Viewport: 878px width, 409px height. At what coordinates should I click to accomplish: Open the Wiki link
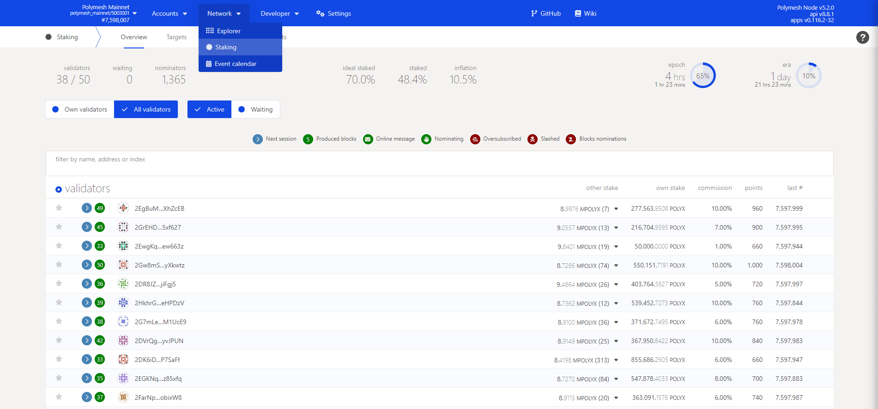(x=586, y=13)
